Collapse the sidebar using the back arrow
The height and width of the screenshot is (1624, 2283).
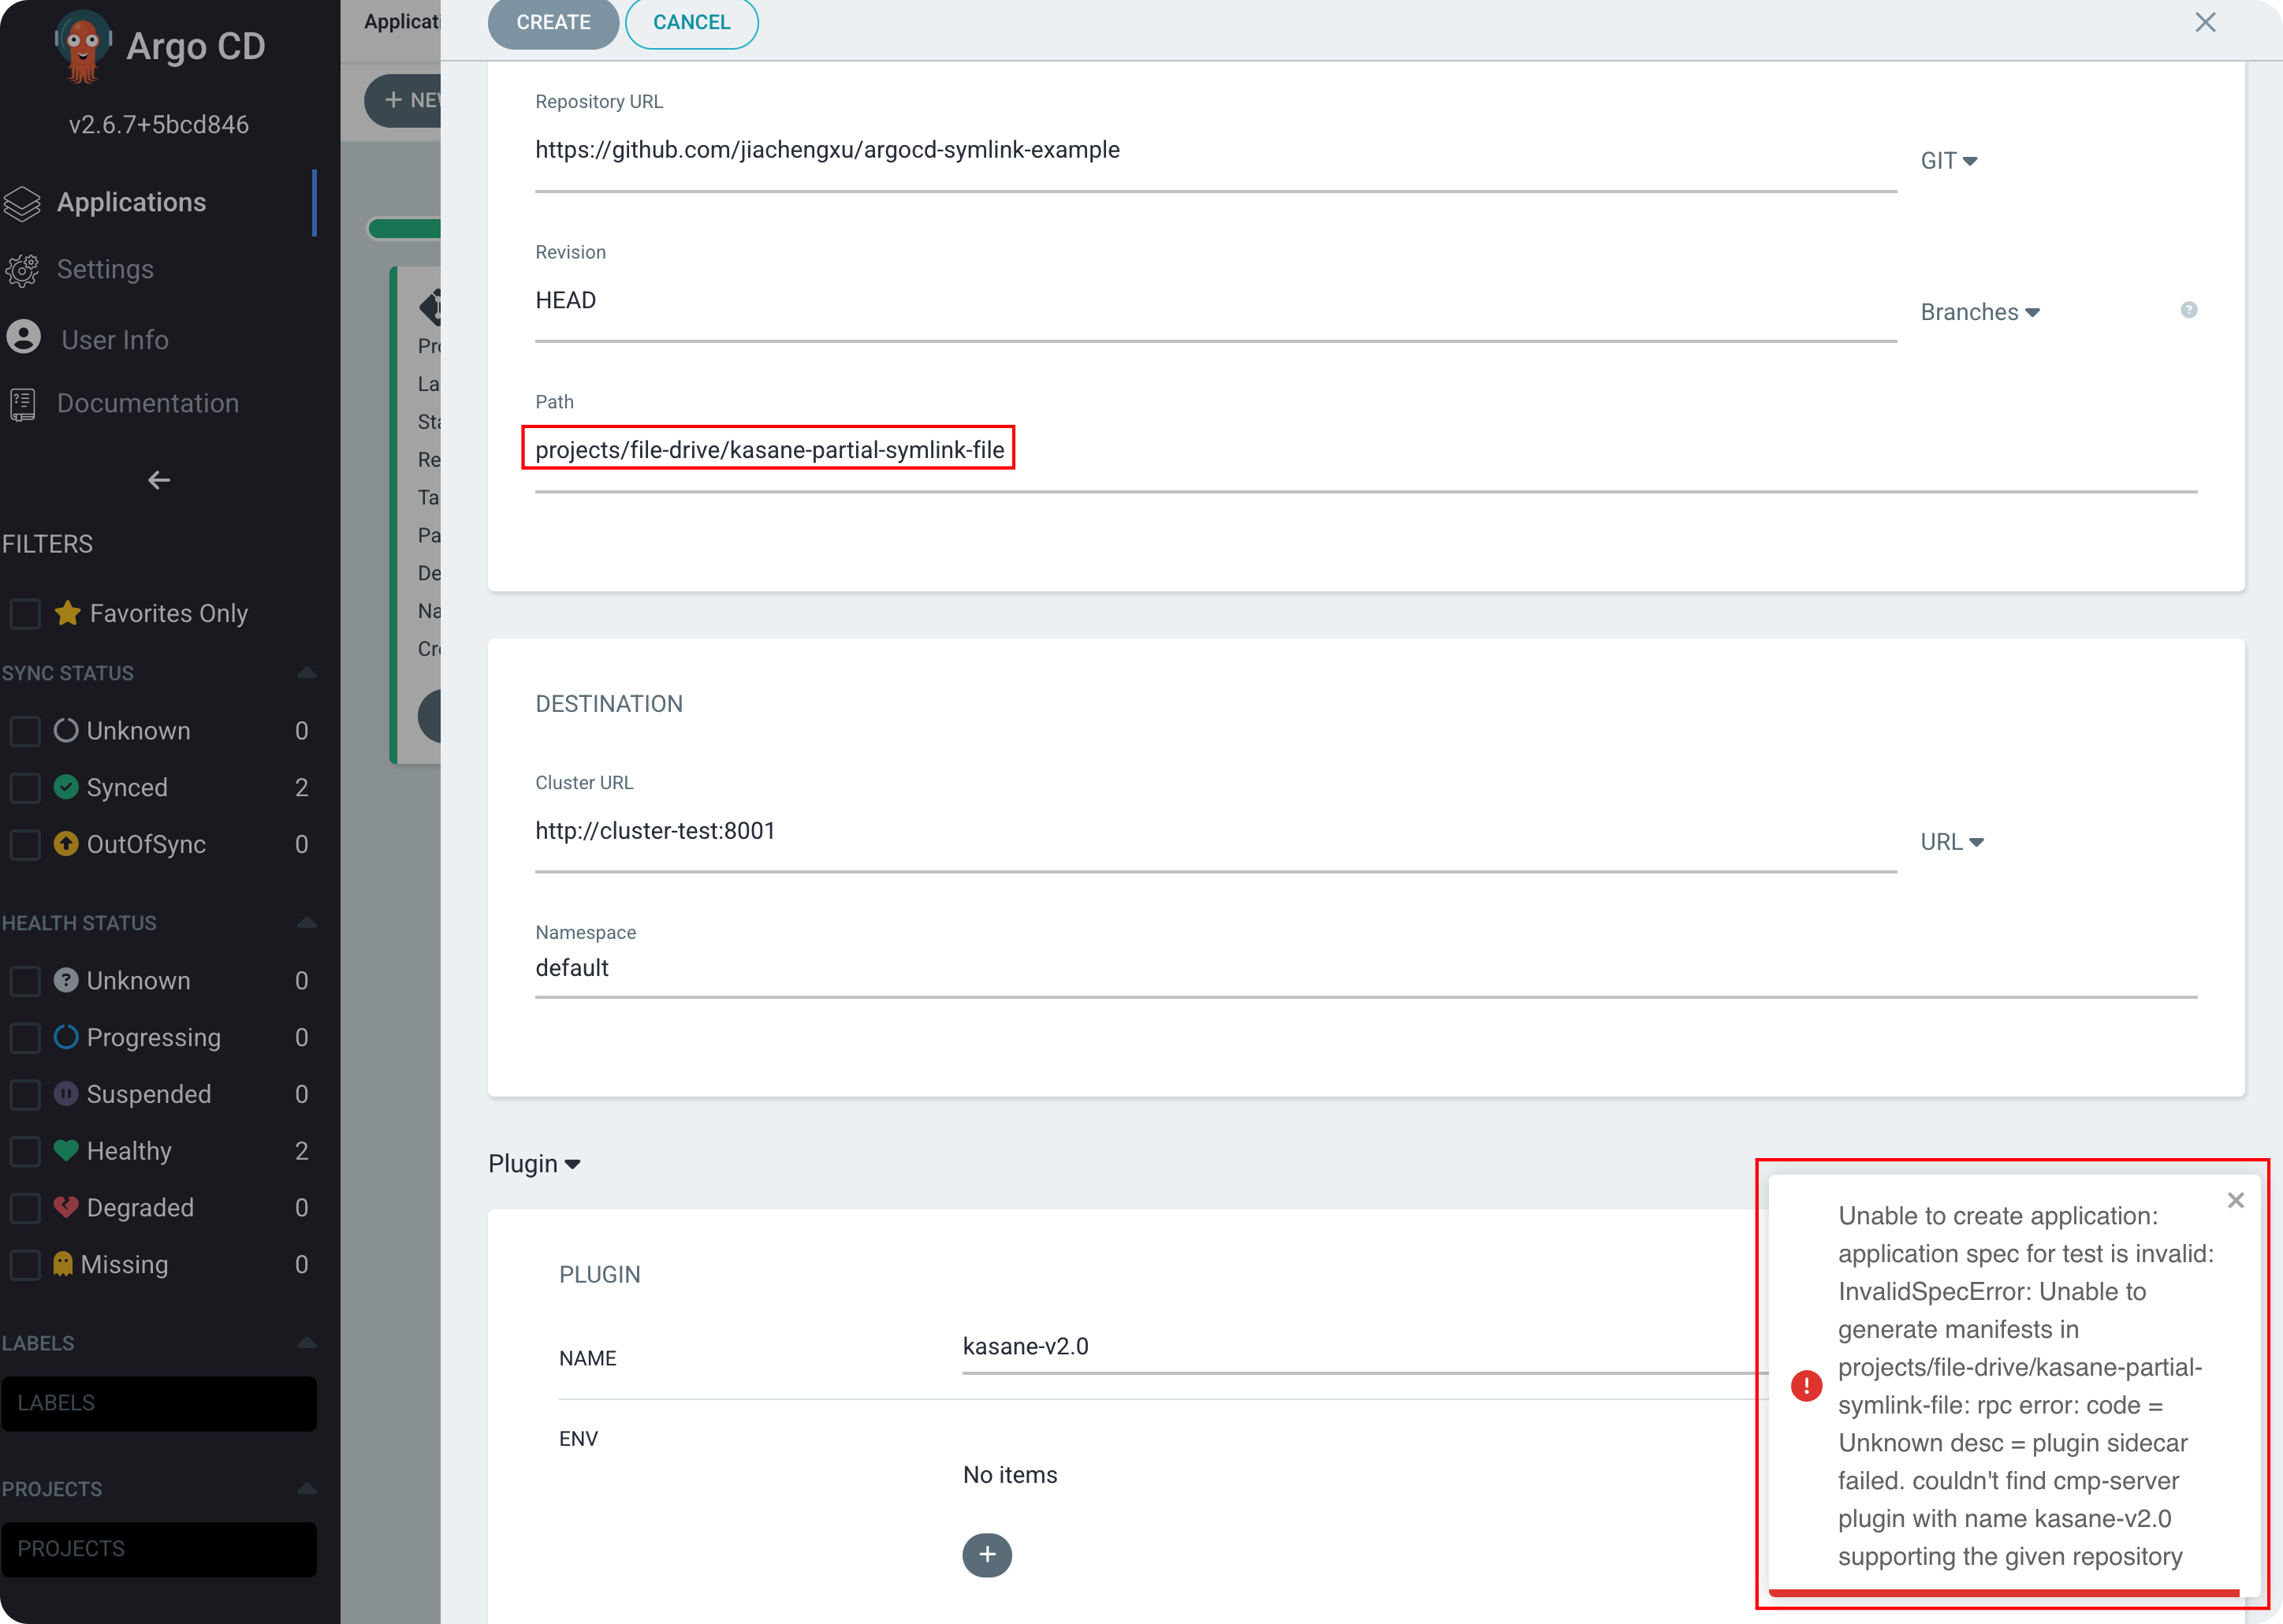(x=159, y=480)
